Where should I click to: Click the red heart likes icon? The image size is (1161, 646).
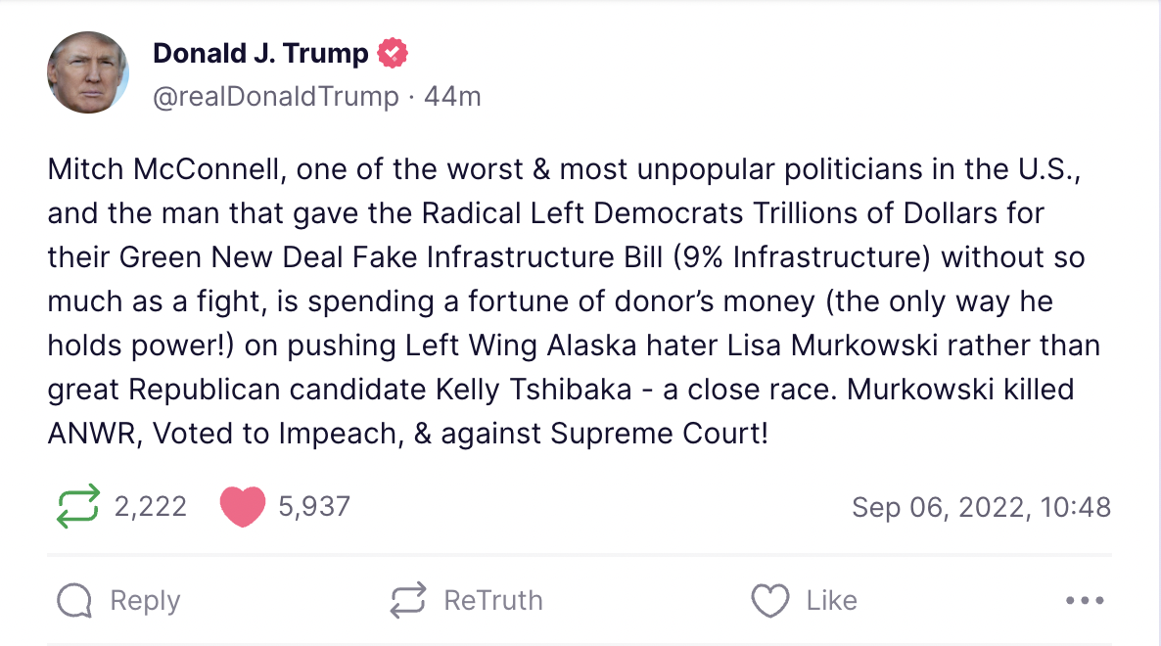(243, 506)
